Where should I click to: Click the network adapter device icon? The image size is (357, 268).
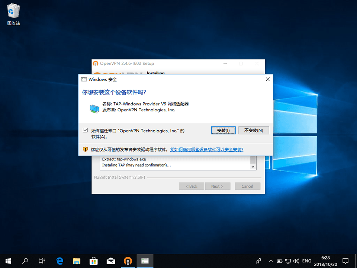(94, 108)
